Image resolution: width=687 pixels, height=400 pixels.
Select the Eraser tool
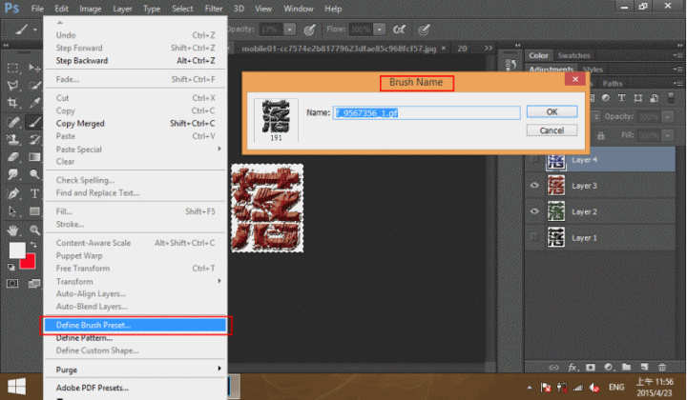pyautogui.click(x=12, y=157)
